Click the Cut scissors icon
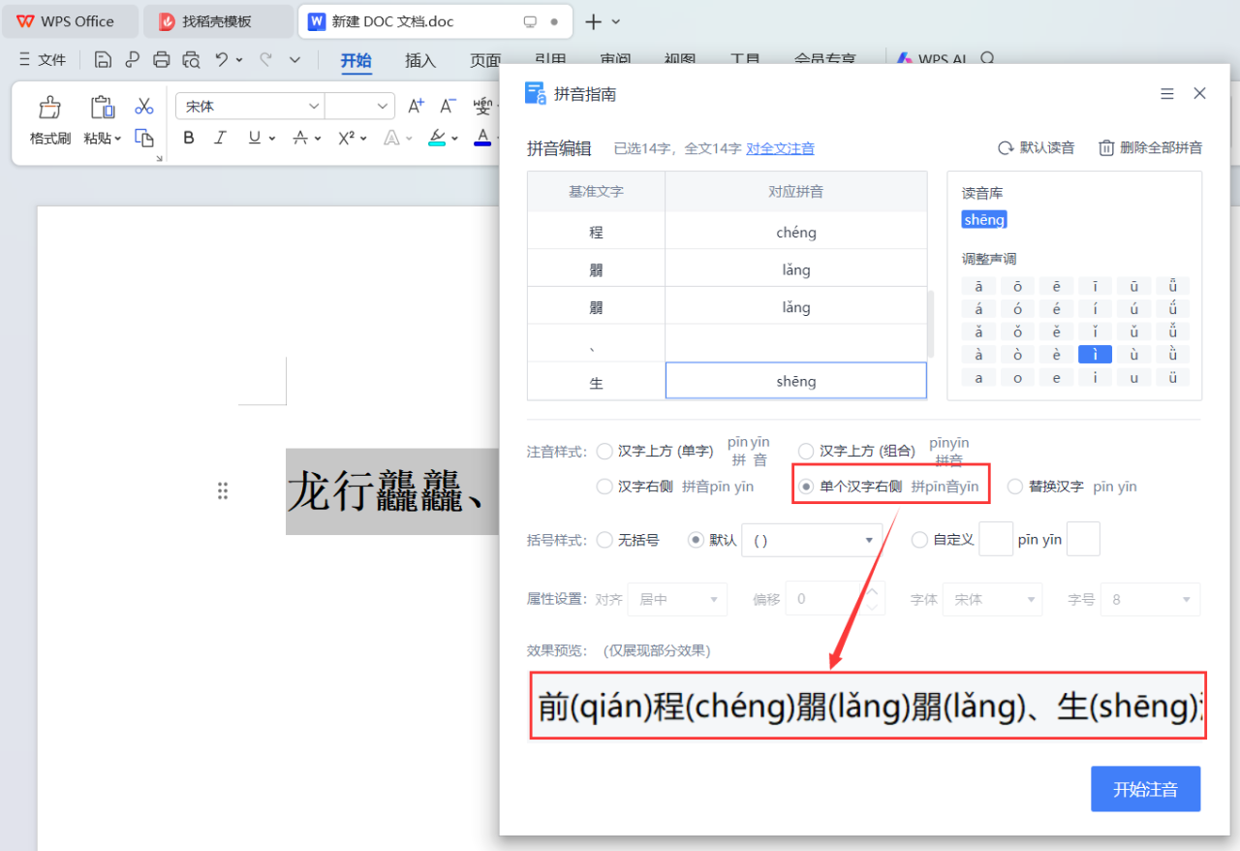The width and height of the screenshot is (1240, 851). (x=144, y=106)
